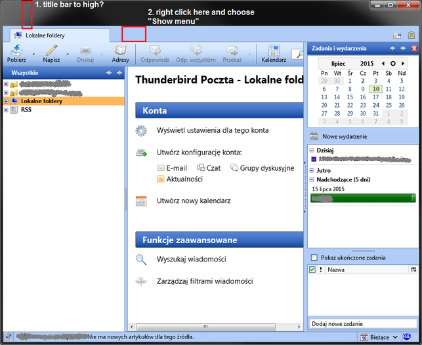Collapse Nadchodzące (5 dni) group

click(x=312, y=179)
